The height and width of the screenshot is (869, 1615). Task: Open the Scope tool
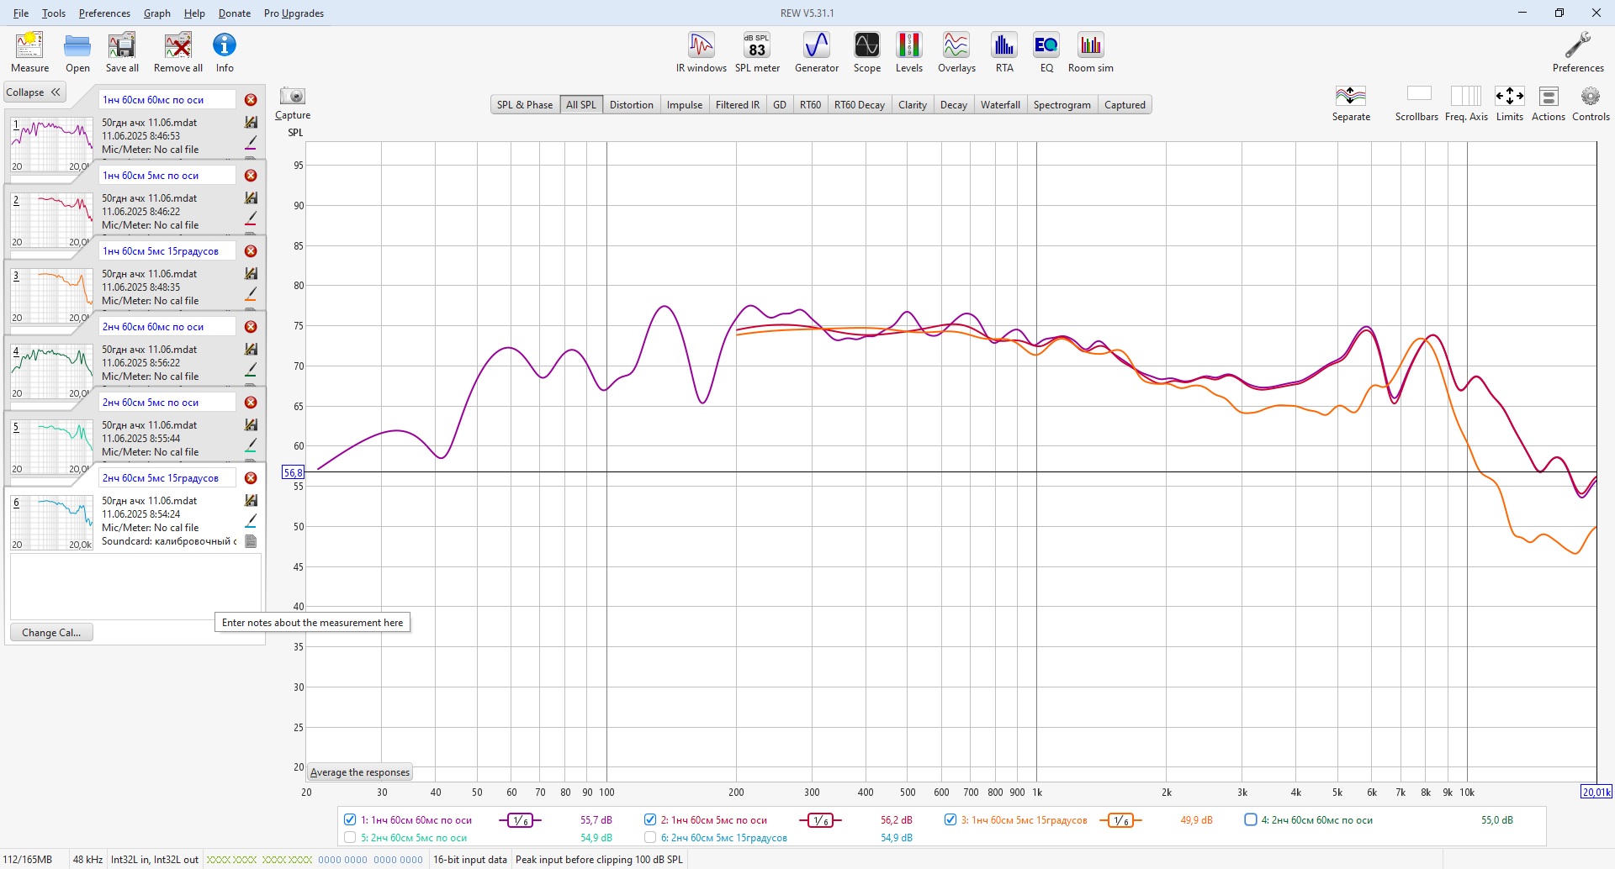[x=867, y=52]
